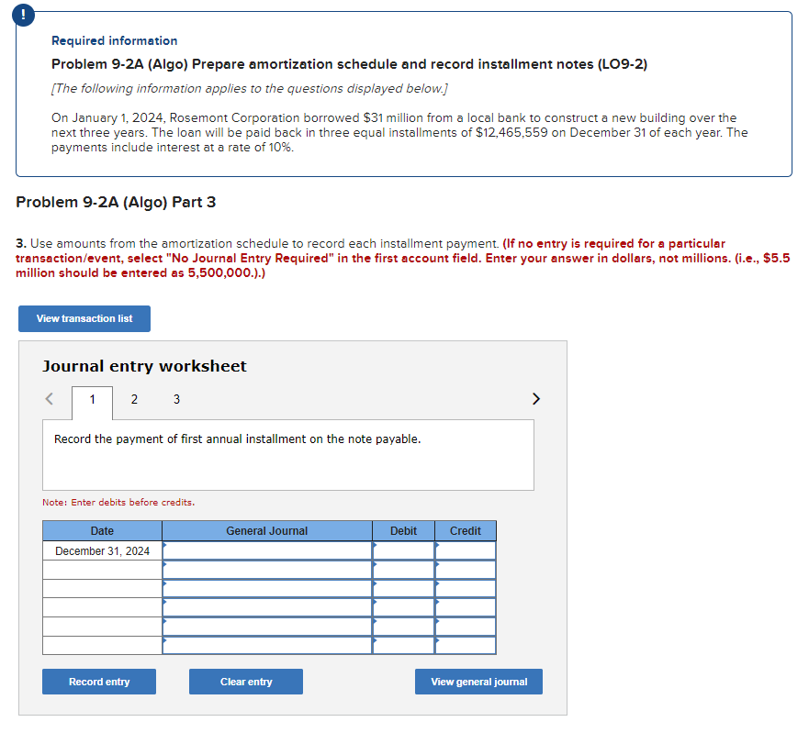The width and height of the screenshot is (809, 744).
Task: Open the general journal with View general journal
Action: [478, 682]
